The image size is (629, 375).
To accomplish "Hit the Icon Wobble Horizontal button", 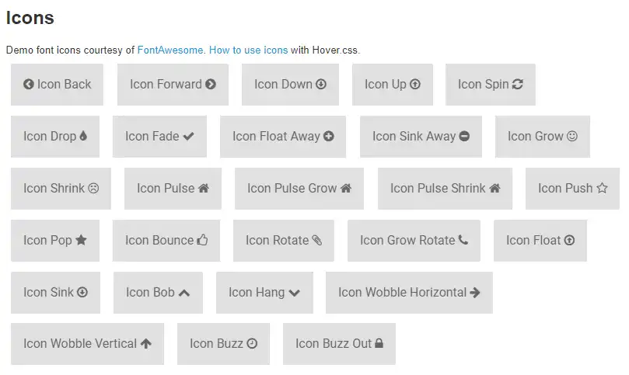I will pos(408,293).
